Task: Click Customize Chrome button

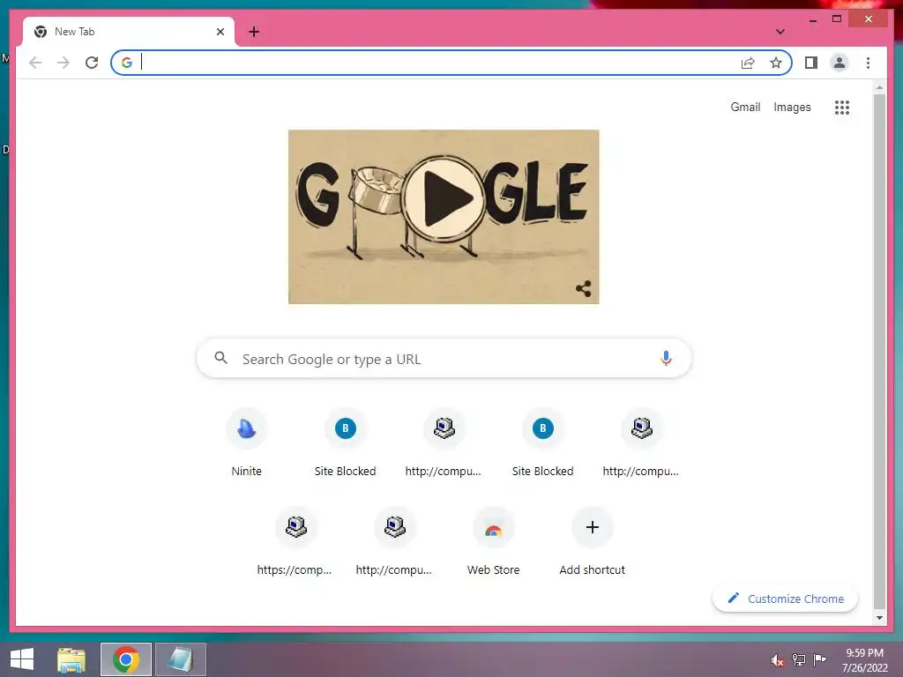Action: coord(785,599)
